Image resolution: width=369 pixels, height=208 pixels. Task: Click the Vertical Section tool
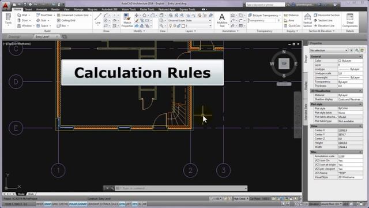307,20
